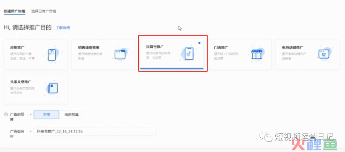Viewport: 345px width, 152px height.
Task: Click the article page icon on 头条文章推广 card
Action: 53,88
